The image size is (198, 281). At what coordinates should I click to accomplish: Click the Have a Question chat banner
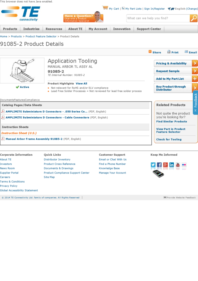click(x=83, y=17)
